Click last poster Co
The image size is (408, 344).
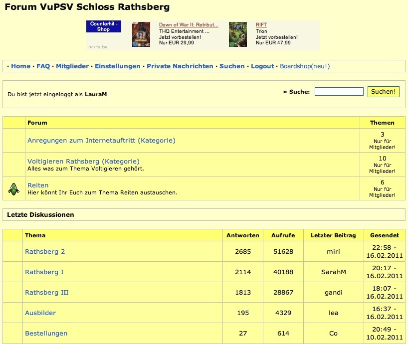(333, 334)
